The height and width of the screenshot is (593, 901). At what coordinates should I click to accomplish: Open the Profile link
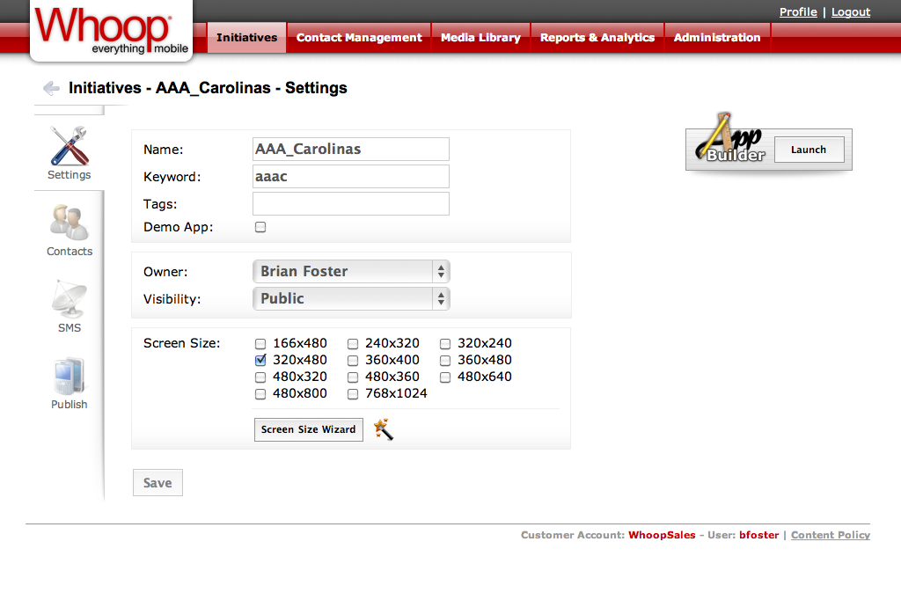coord(798,12)
